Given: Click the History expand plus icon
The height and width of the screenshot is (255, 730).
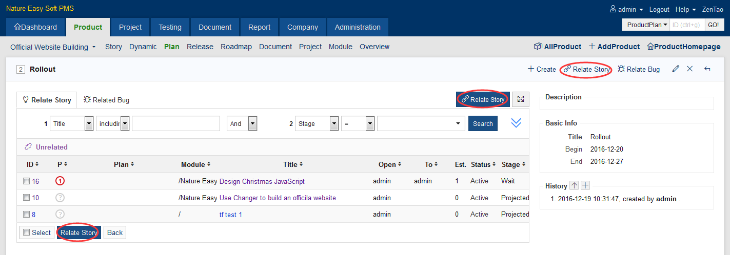Looking at the screenshot, I should point(585,186).
